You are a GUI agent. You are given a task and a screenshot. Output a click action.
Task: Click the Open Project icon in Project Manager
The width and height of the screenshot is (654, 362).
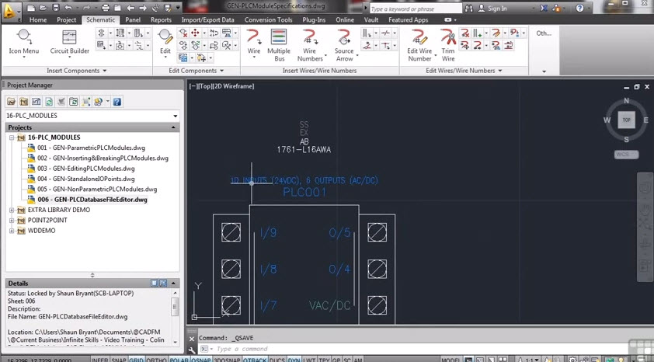pos(11,101)
